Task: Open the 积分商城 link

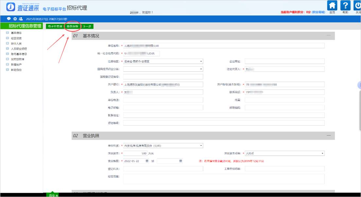Action: click(318, 12)
